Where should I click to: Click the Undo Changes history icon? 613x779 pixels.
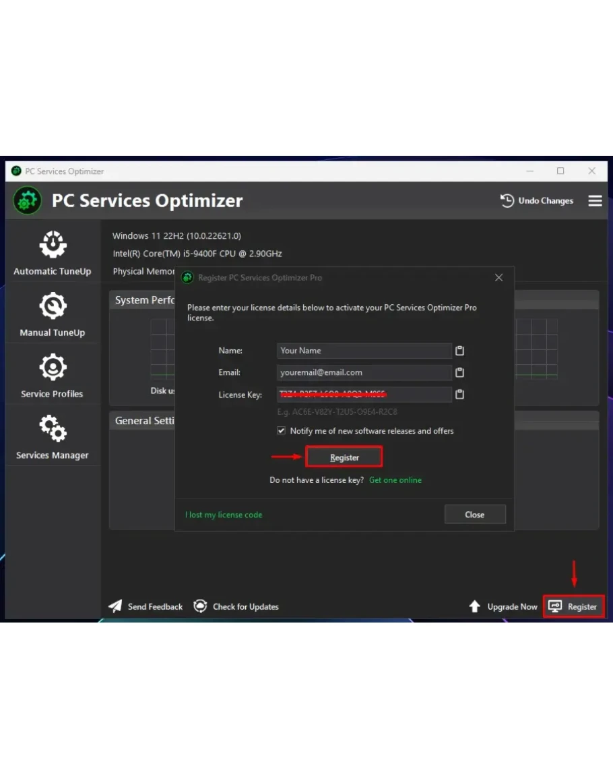tap(507, 201)
